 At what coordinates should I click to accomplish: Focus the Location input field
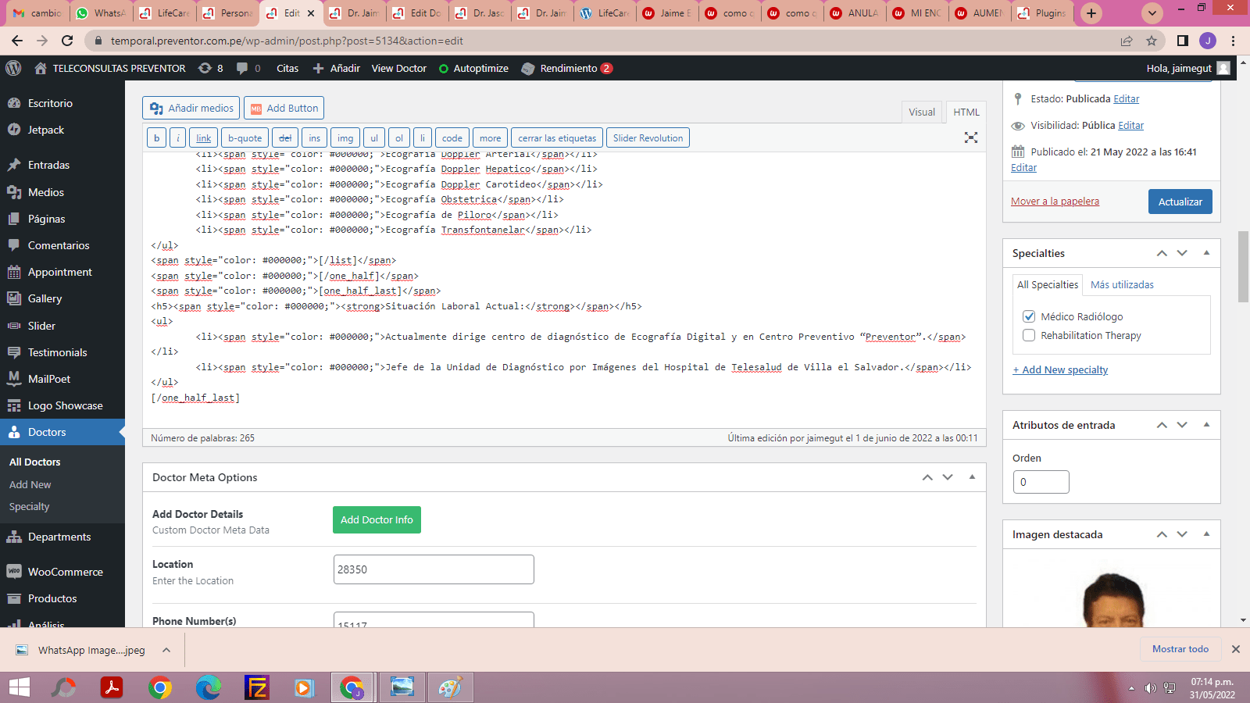[x=434, y=569]
